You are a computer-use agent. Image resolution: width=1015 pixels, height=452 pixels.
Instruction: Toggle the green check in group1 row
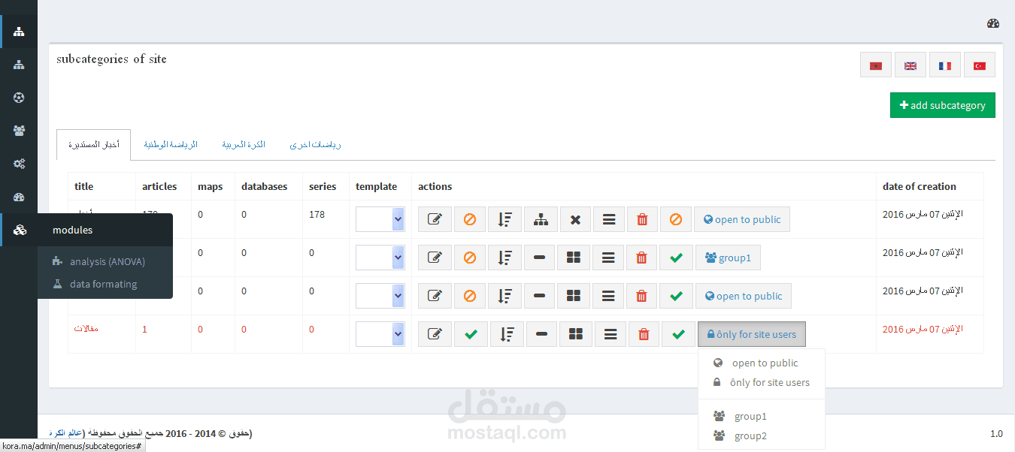coord(676,258)
